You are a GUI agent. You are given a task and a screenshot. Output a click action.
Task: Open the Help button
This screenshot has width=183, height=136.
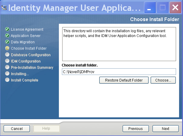(47, 128)
